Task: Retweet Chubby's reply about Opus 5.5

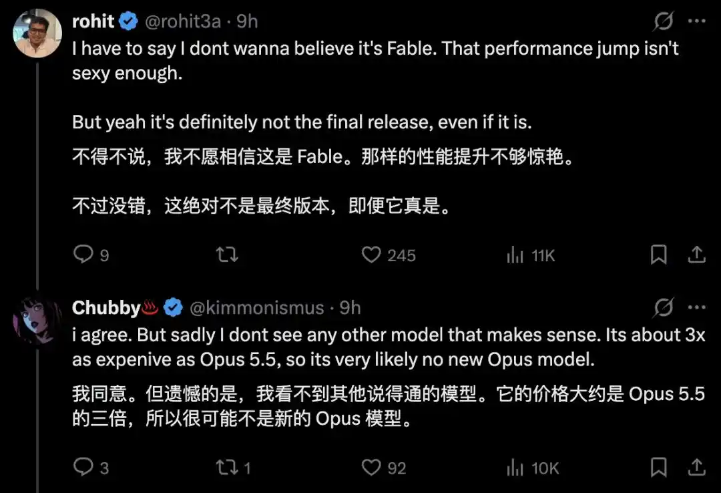Action: click(227, 467)
